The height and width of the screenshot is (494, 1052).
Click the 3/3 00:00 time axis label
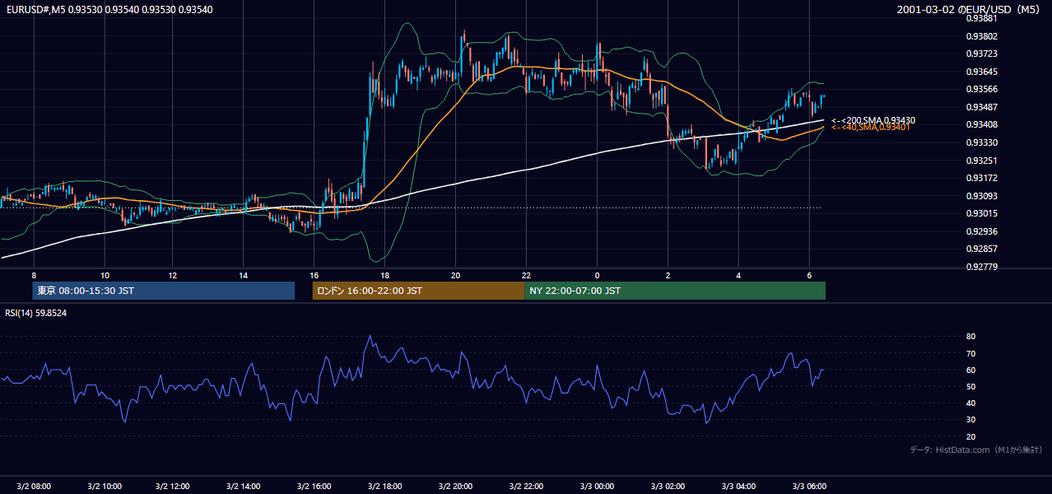[x=598, y=487]
